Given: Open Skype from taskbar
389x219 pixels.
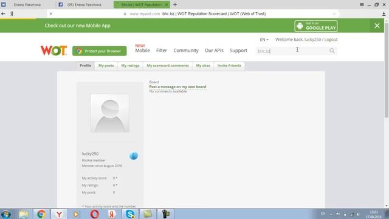Looking at the screenshot, I should (x=130, y=214).
